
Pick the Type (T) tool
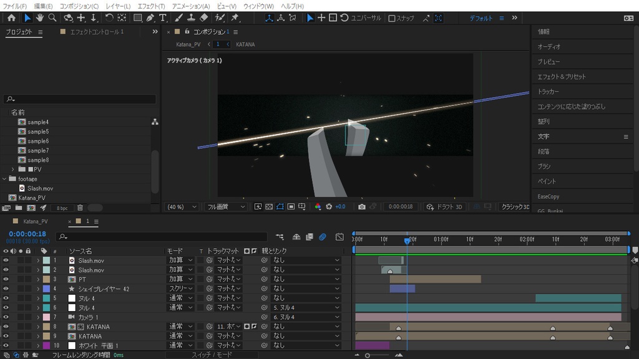(163, 18)
